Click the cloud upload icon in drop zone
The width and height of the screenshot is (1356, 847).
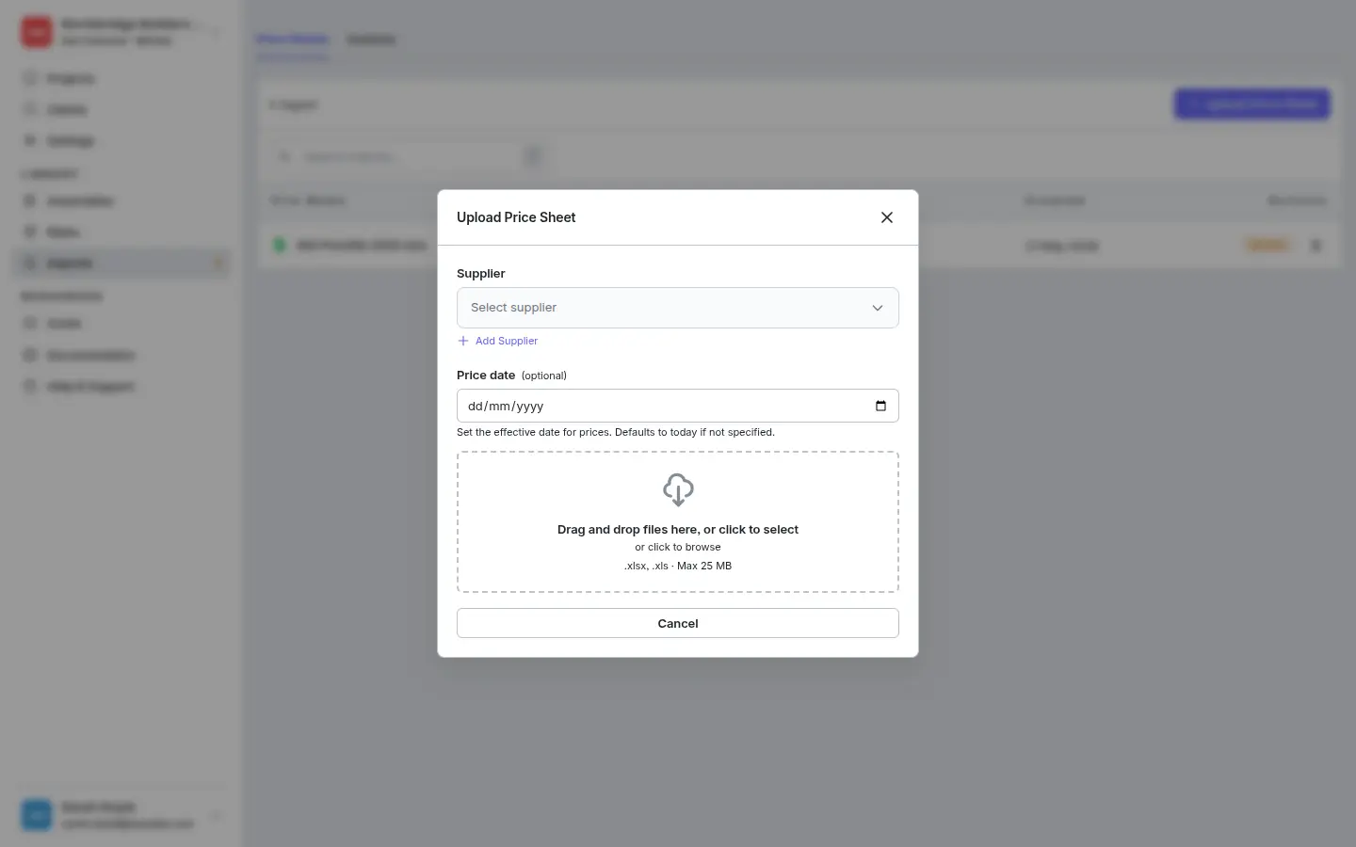(678, 490)
